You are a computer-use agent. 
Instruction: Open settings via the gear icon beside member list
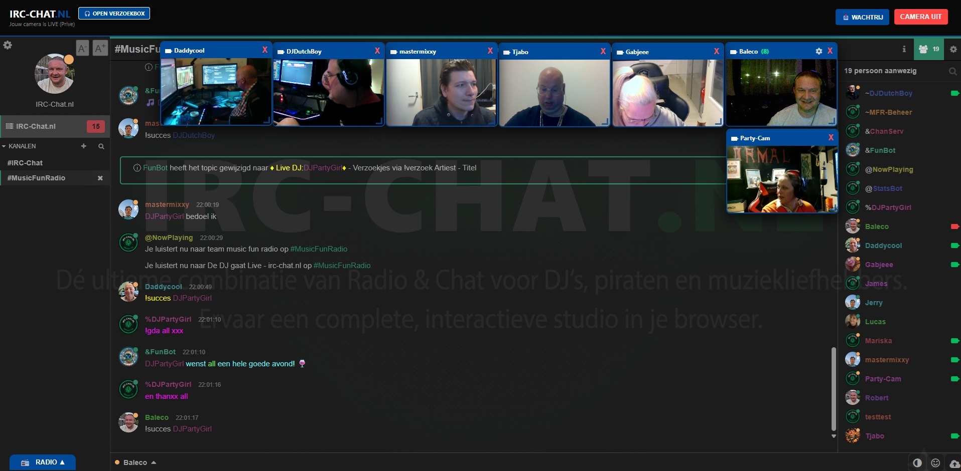coord(952,49)
